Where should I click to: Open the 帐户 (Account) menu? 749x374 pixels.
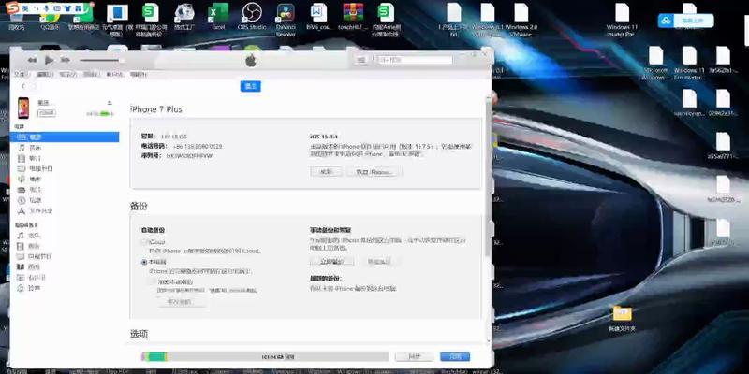tap(114, 75)
